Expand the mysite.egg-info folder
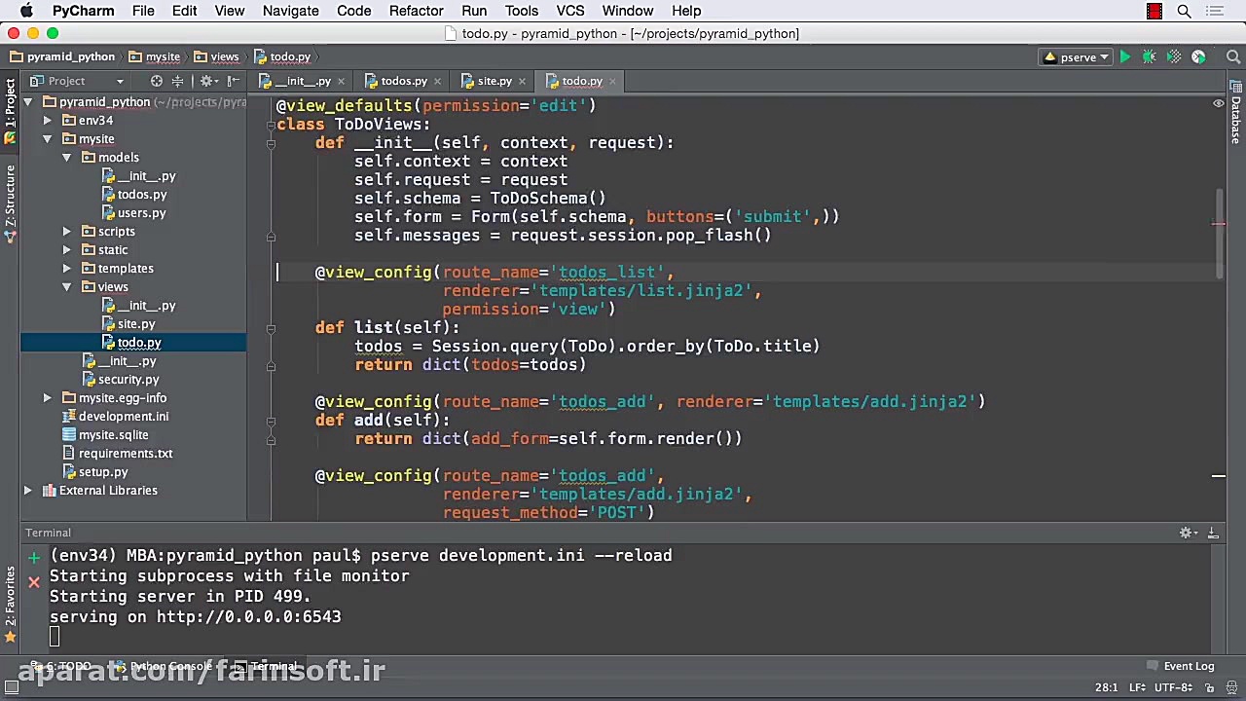 pyautogui.click(x=47, y=398)
